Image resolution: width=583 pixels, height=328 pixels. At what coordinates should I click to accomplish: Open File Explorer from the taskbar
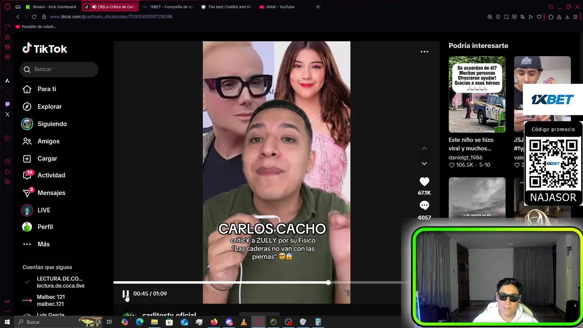click(154, 322)
